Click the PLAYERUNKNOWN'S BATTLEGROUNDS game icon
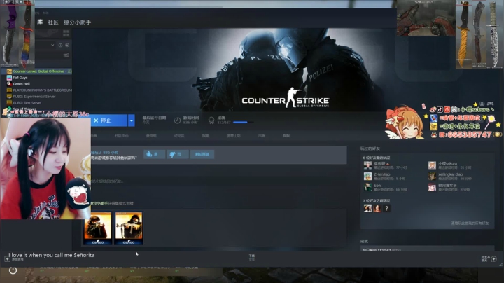 coord(9,90)
